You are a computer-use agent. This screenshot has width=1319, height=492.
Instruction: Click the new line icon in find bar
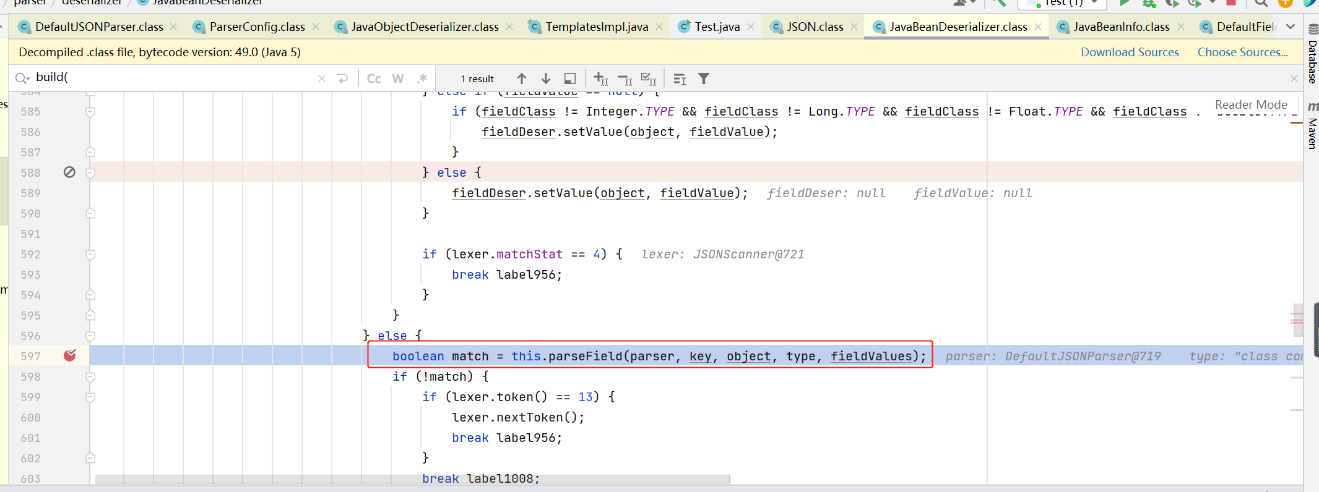click(342, 78)
